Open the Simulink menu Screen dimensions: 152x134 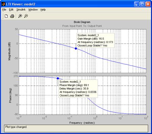pyautogui.click(x=21, y=10)
